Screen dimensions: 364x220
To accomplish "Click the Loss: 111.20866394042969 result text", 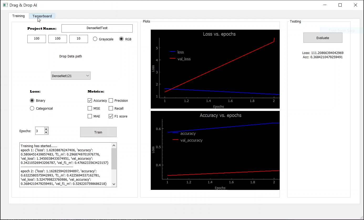I will [323, 53].
